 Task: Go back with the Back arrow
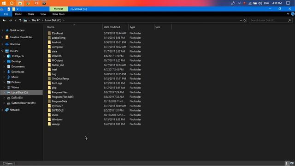(4, 20)
